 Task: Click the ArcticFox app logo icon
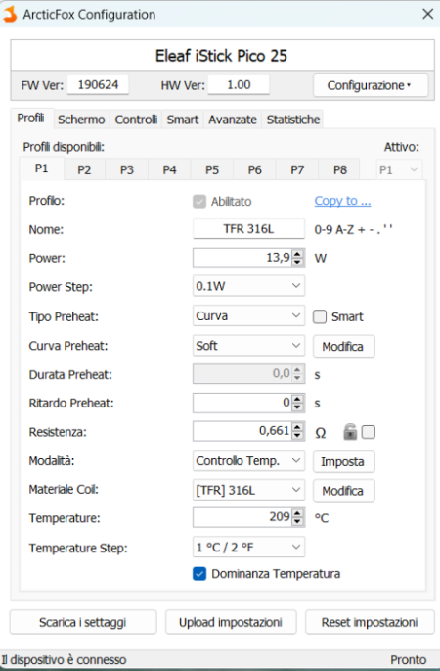click(x=10, y=14)
